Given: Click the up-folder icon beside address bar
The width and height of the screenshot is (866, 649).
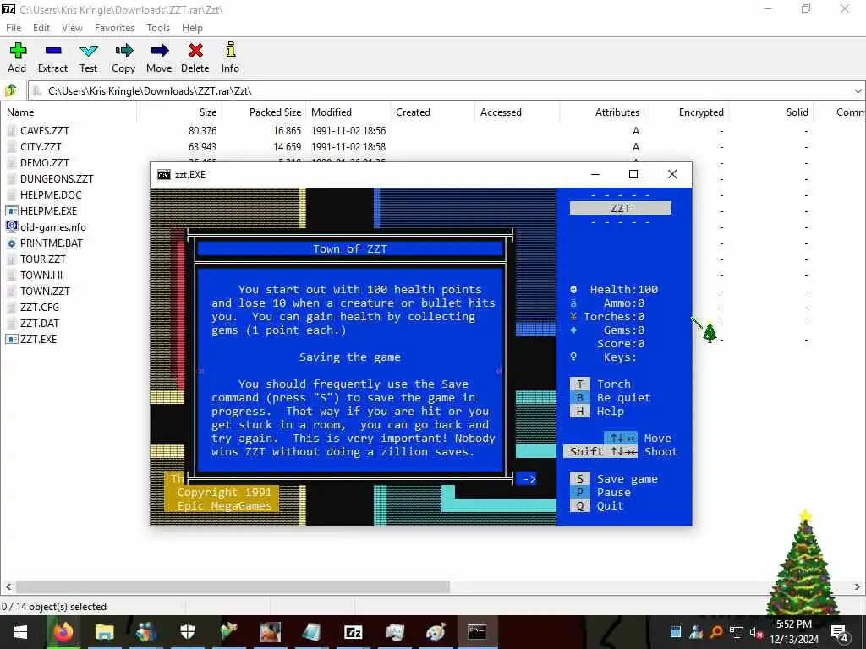Looking at the screenshot, I should click(11, 90).
